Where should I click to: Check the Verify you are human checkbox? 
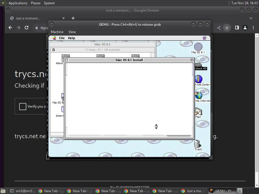(x=23, y=107)
